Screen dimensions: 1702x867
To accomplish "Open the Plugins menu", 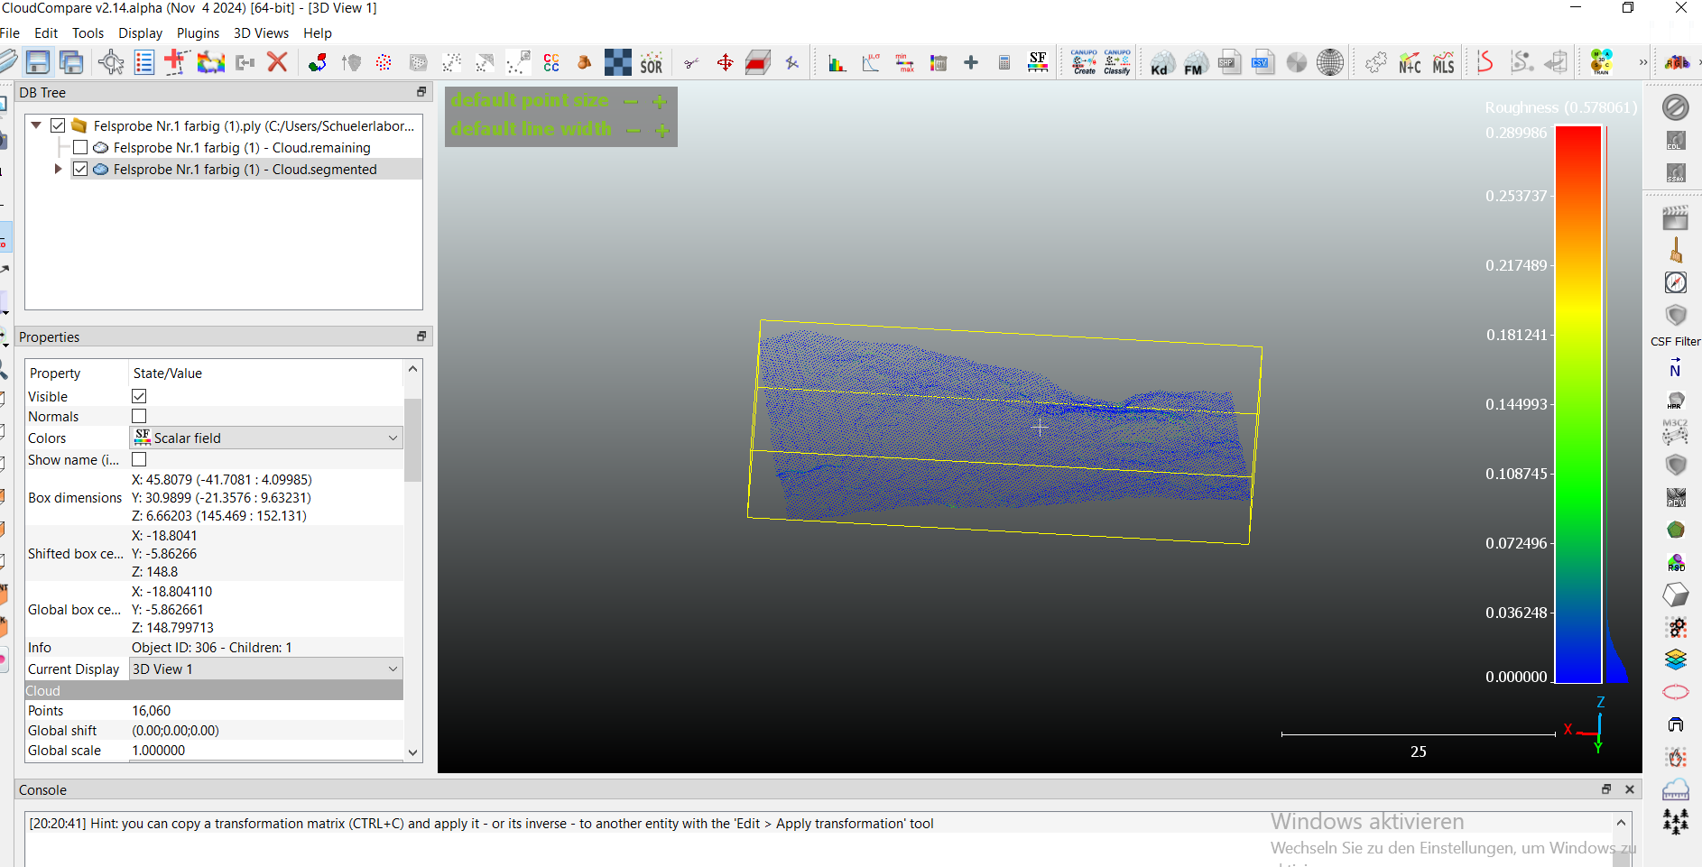I will click(x=198, y=33).
